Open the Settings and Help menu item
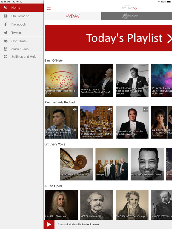Screen dimensions: 172x229 pos(22,57)
